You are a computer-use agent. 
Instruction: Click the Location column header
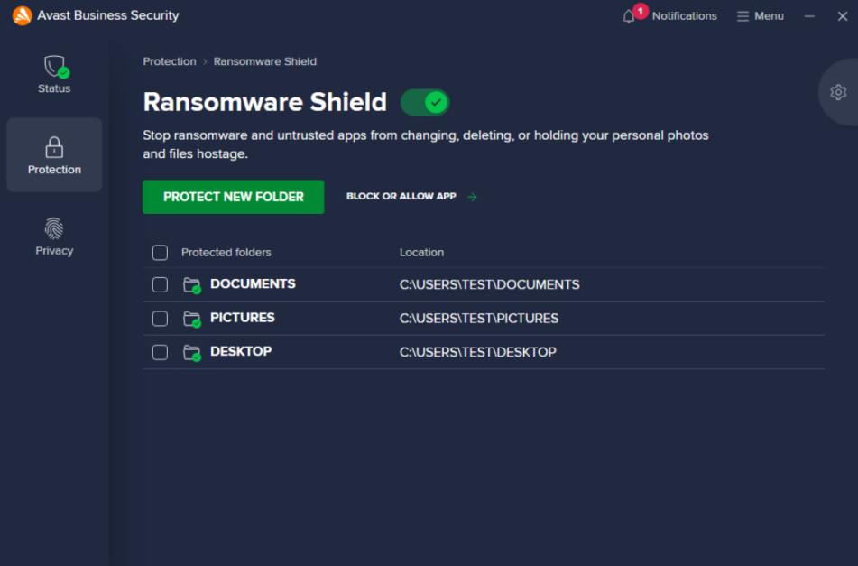click(x=421, y=253)
